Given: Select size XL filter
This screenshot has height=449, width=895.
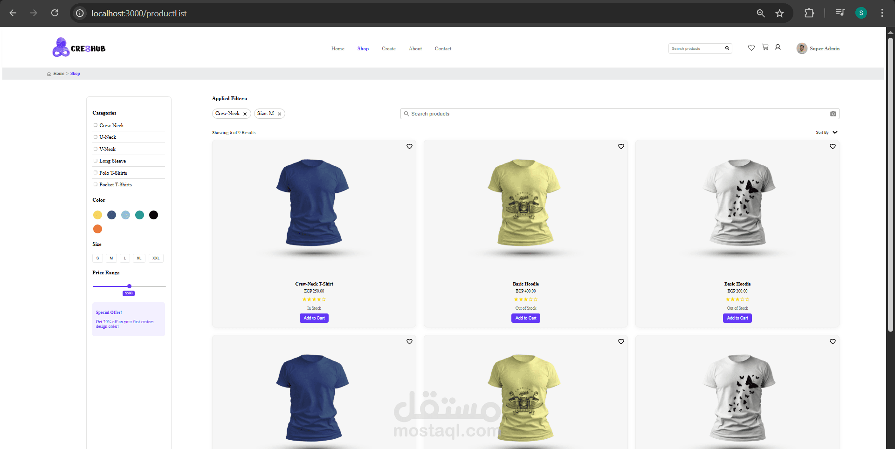Looking at the screenshot, I should tap(139, 258).
